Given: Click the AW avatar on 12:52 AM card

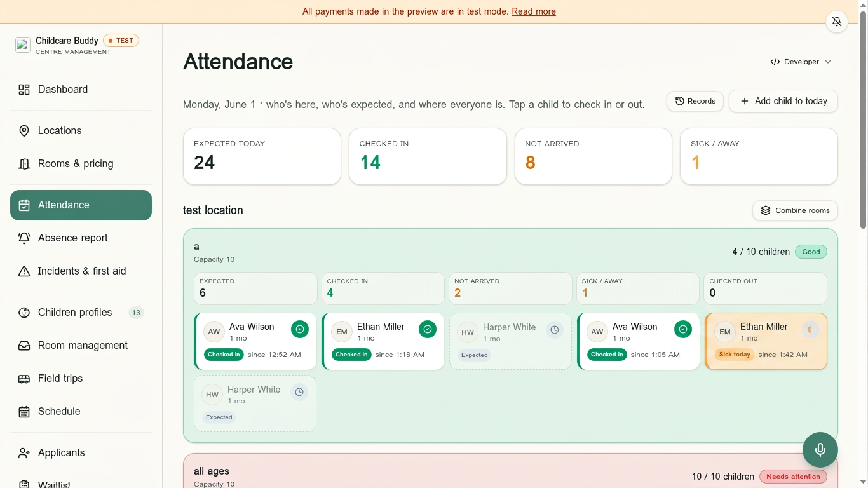Looking at the screenshot, I should pos(214,332).
